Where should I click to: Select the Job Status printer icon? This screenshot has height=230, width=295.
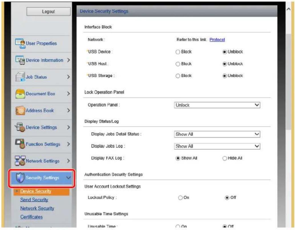pyautogui.click(x=20, y=77)
